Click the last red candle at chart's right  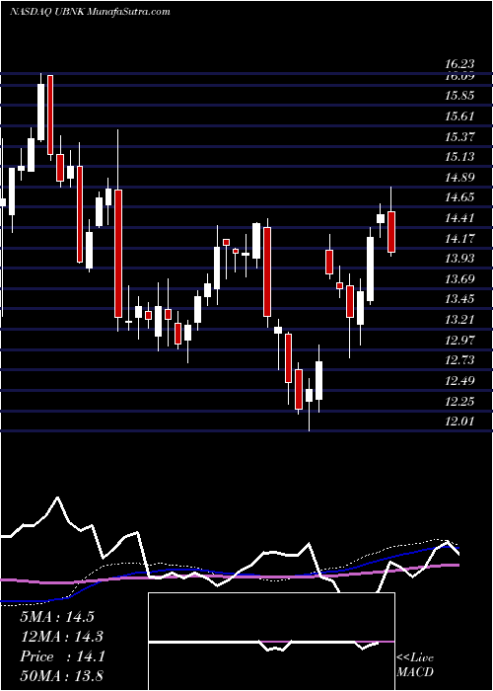click(x=391, y=232)
